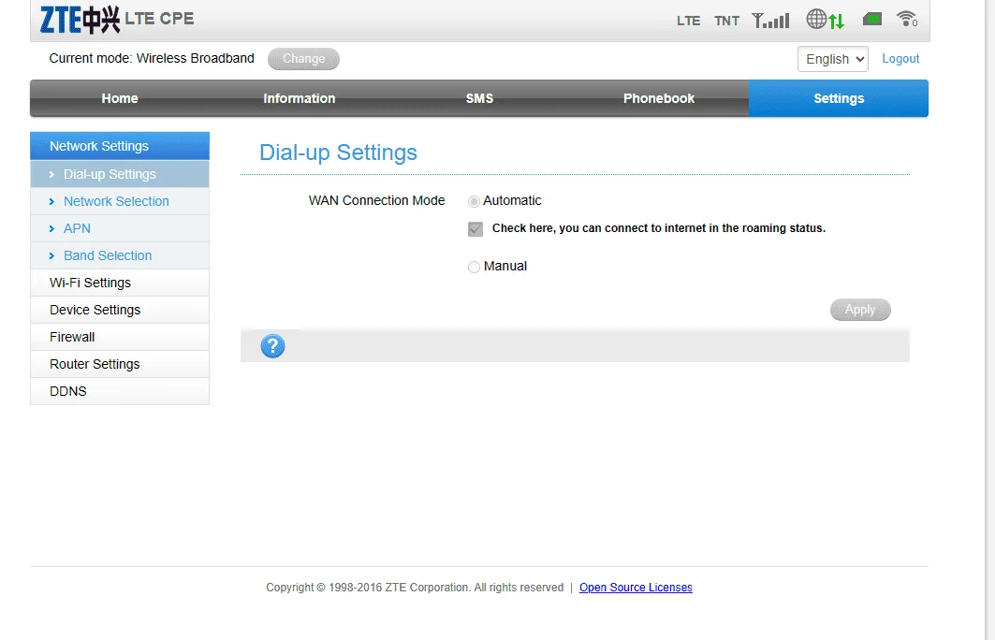995x640 pixels.
Task: Toggle the roaming internet connection checkbox
Action: coord(476,229)
